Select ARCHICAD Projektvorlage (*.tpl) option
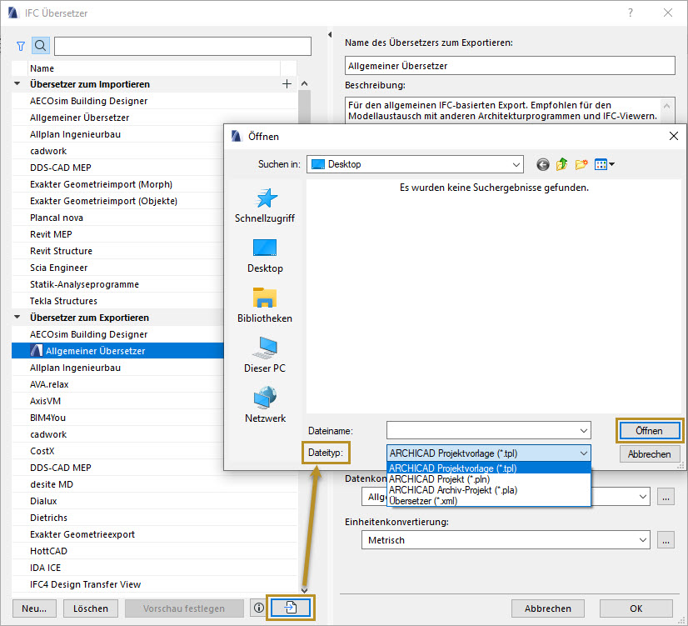This screenshot has height=626, width=688. (488, 468)
